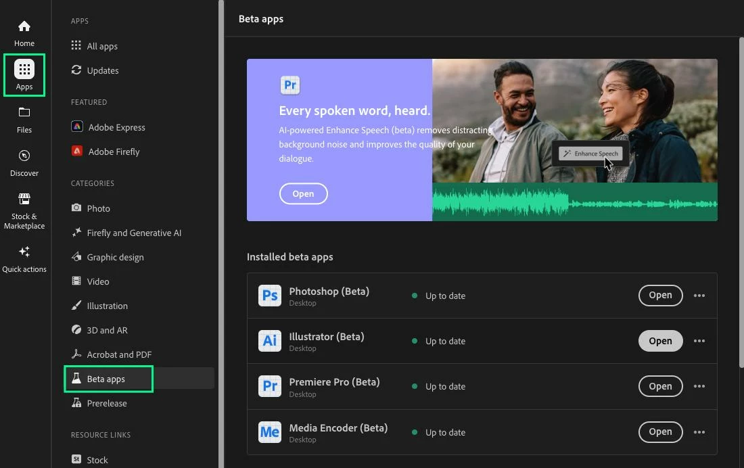Open Illustrator (Beta)
This screenshot has width=744, height=468.
tap(660, 341)
